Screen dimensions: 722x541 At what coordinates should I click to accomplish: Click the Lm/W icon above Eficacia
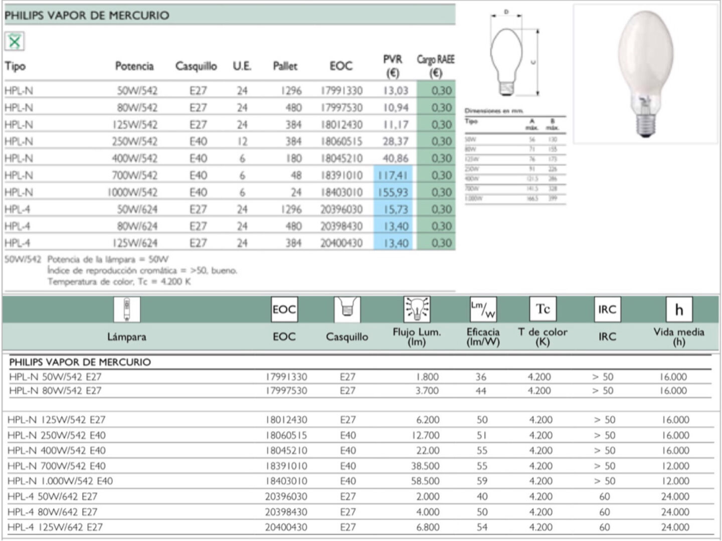483,309
